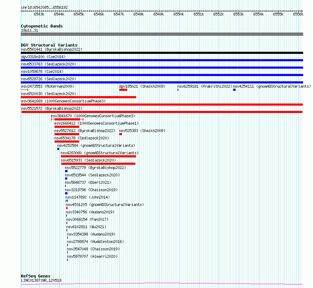This screenshot has height=288, width=313.
Task: Click the red dgv185n21 feature bar
Action: 123,90
